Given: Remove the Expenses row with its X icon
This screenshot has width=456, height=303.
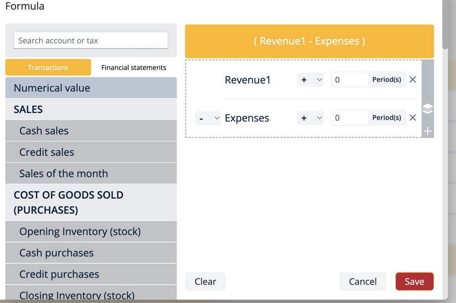Looking at the screenshot, I should pos(412,117).
